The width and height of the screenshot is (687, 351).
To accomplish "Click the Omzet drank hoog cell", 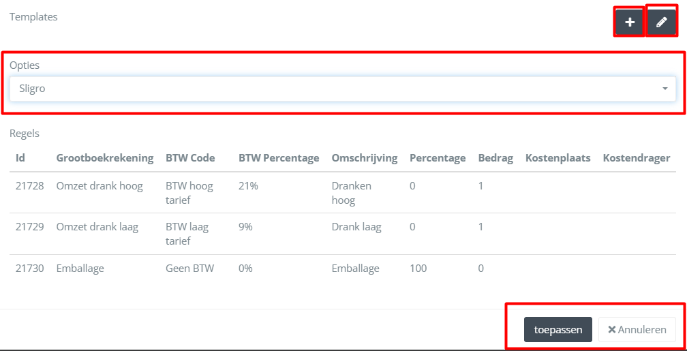I will coord(100,186).
